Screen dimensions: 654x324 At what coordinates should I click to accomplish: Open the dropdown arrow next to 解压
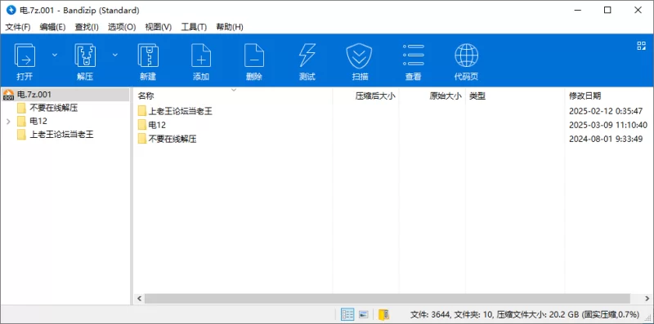click(115, 55)
